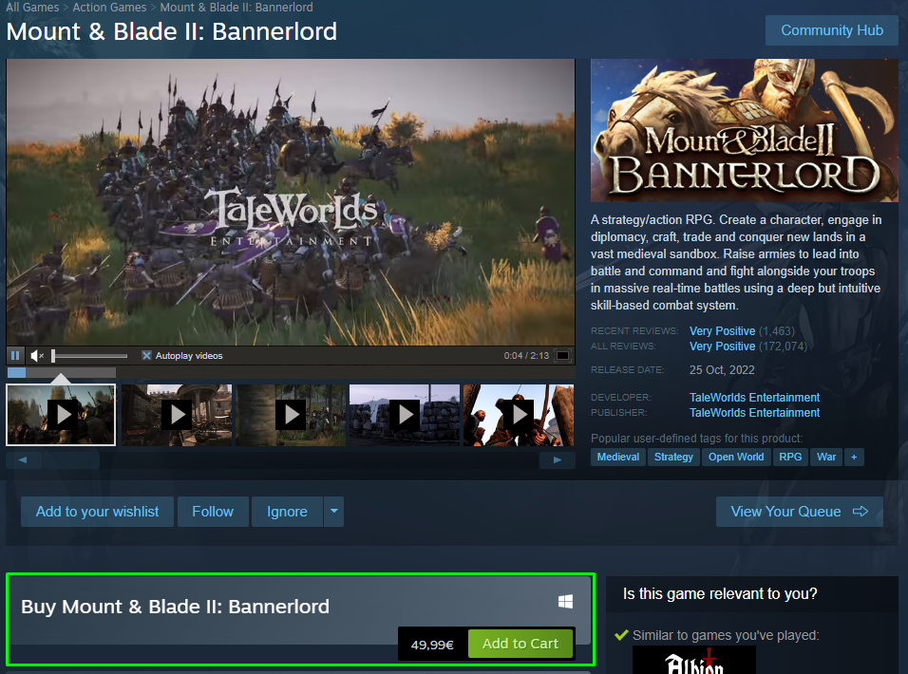Adjust the video volume slider
The image size is (908, 674).
click(89, 355)
